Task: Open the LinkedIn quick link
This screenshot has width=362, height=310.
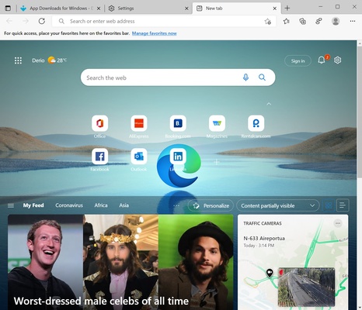Action: pos(178,160)
